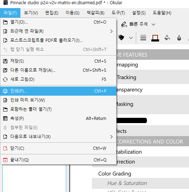189x192 pixels.
Task: Choose 열기(O)... menu entry
Action: (58, 22)
